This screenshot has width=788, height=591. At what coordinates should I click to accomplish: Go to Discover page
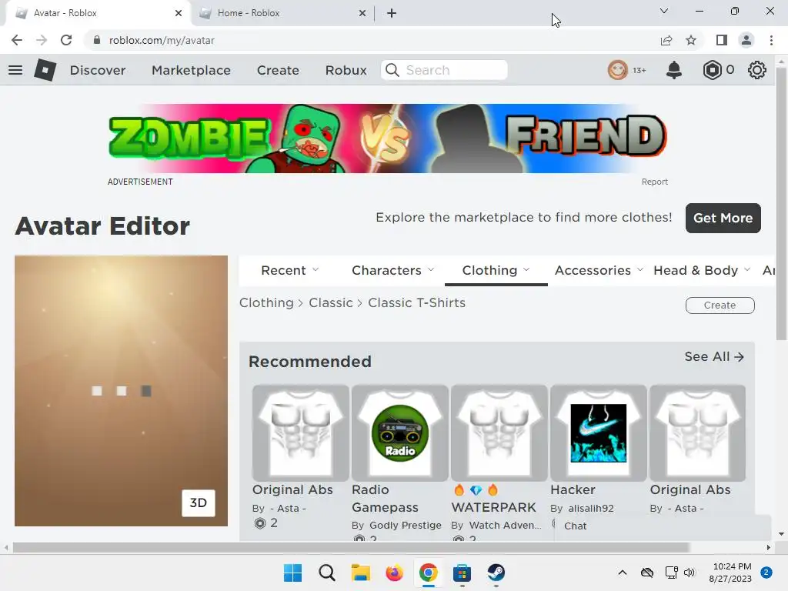click(x=98, y=70)
